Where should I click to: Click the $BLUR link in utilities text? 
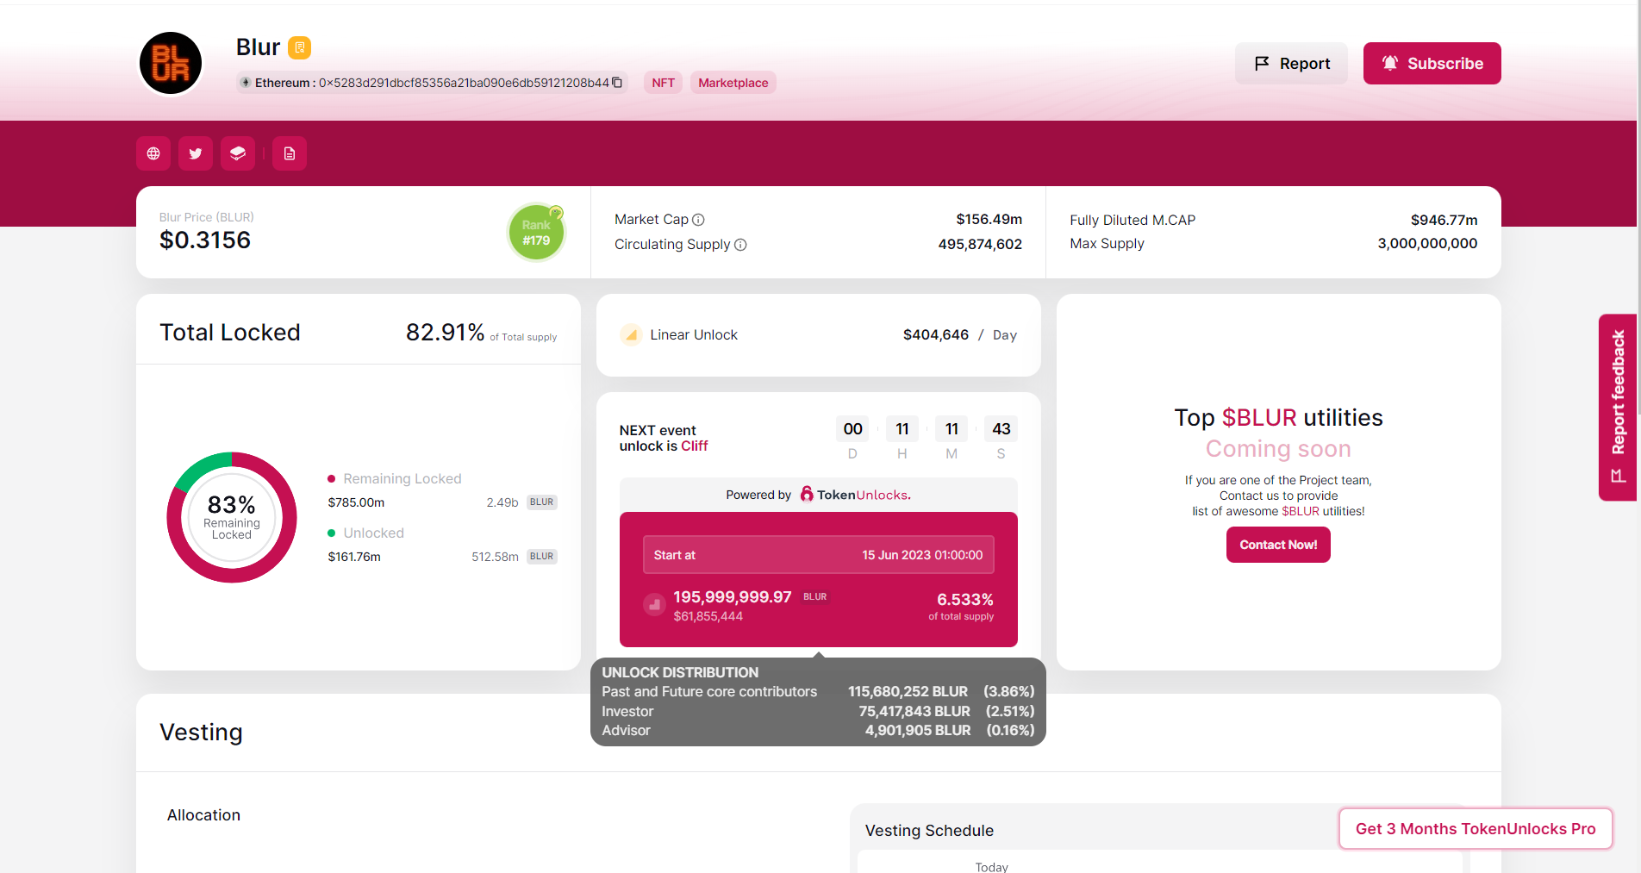point(1300,512)
